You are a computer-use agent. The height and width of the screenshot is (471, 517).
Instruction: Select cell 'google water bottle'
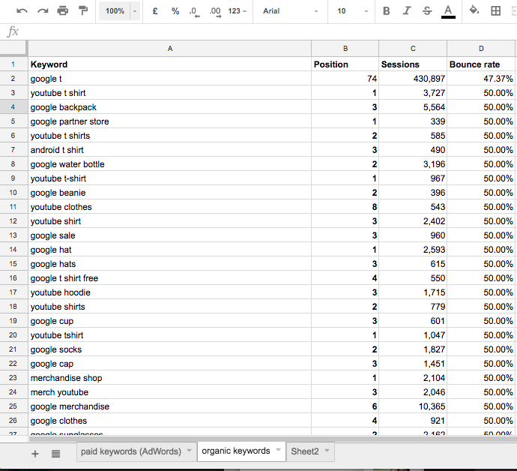tap(170, 164)
